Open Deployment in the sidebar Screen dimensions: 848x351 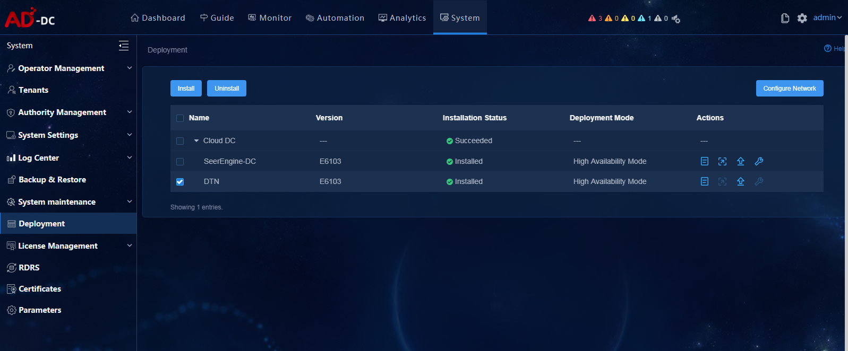pyautogui.click(x=68, y=224)
